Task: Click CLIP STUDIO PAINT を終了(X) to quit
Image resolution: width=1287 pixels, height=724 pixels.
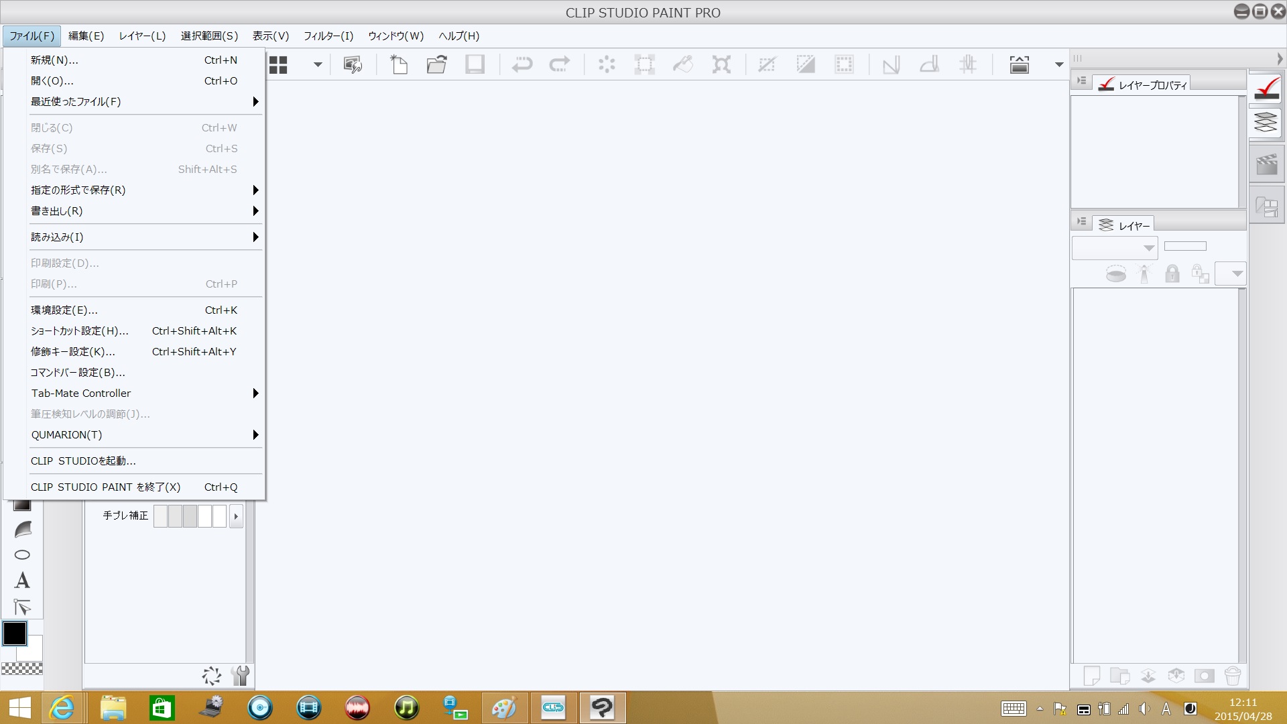Action: 106,487
